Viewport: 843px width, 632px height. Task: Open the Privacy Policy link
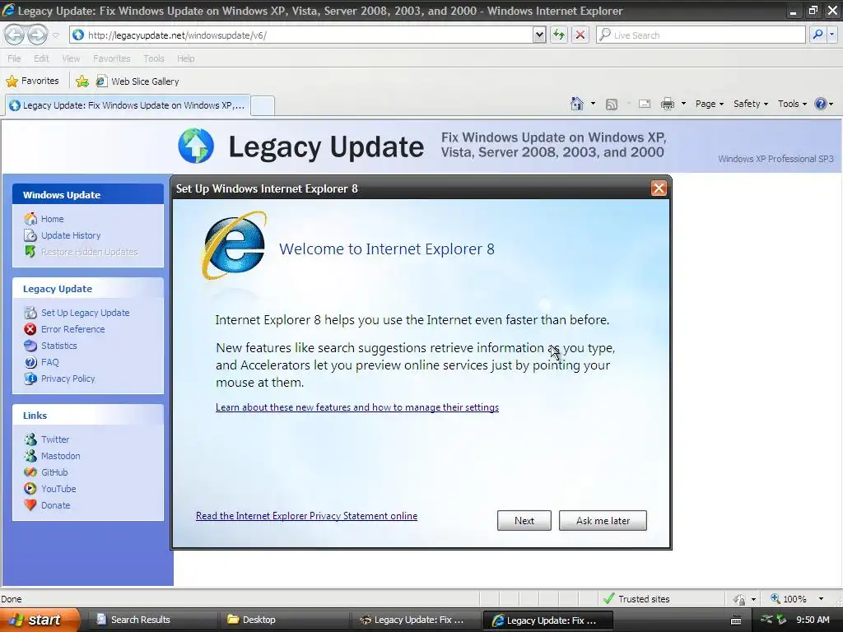68,379
